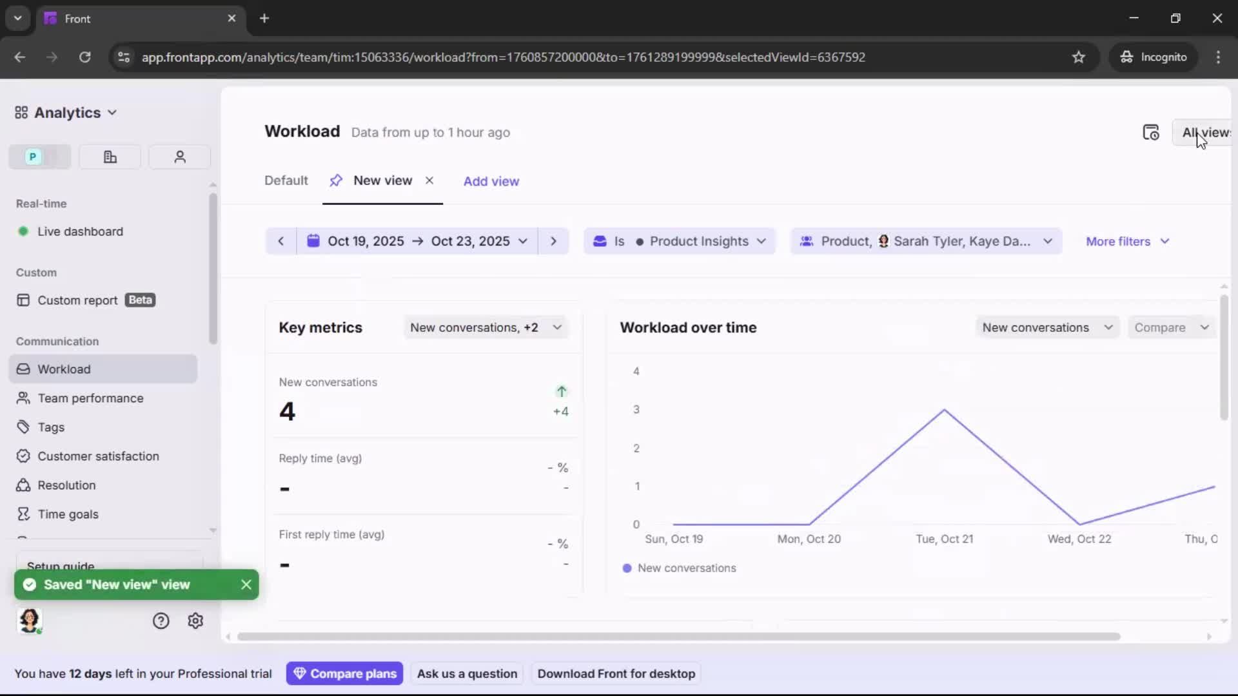Switch to the Default tab
The height and width of the screenshot is (696, 1238).
[x=286, y=180]
